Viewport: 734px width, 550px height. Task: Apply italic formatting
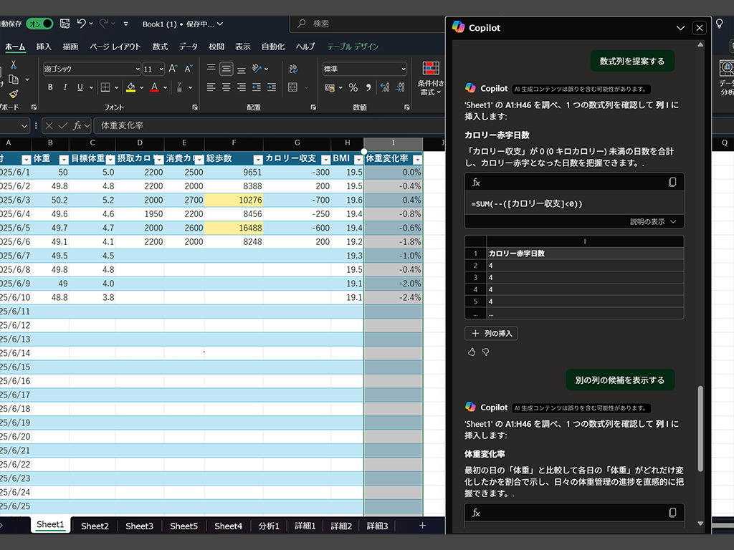click(x=65, y=87)
